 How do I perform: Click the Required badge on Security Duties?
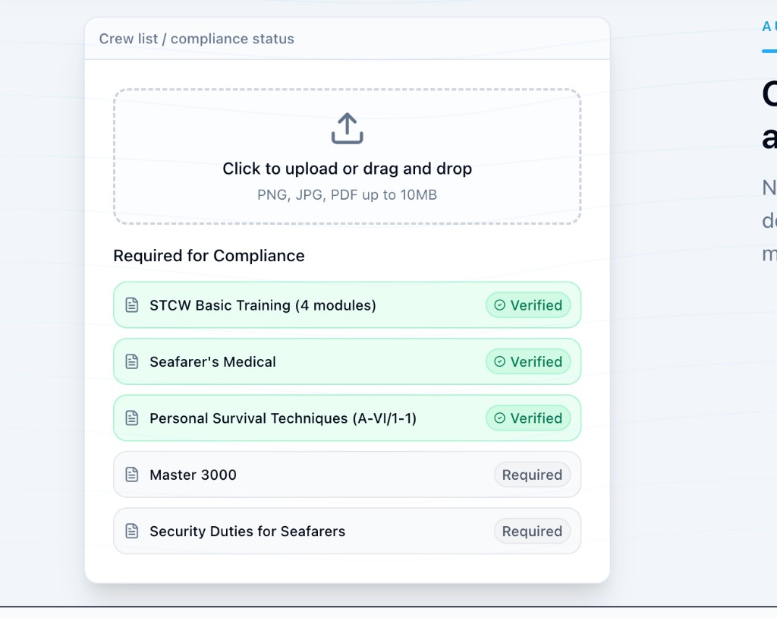(532, 531)
